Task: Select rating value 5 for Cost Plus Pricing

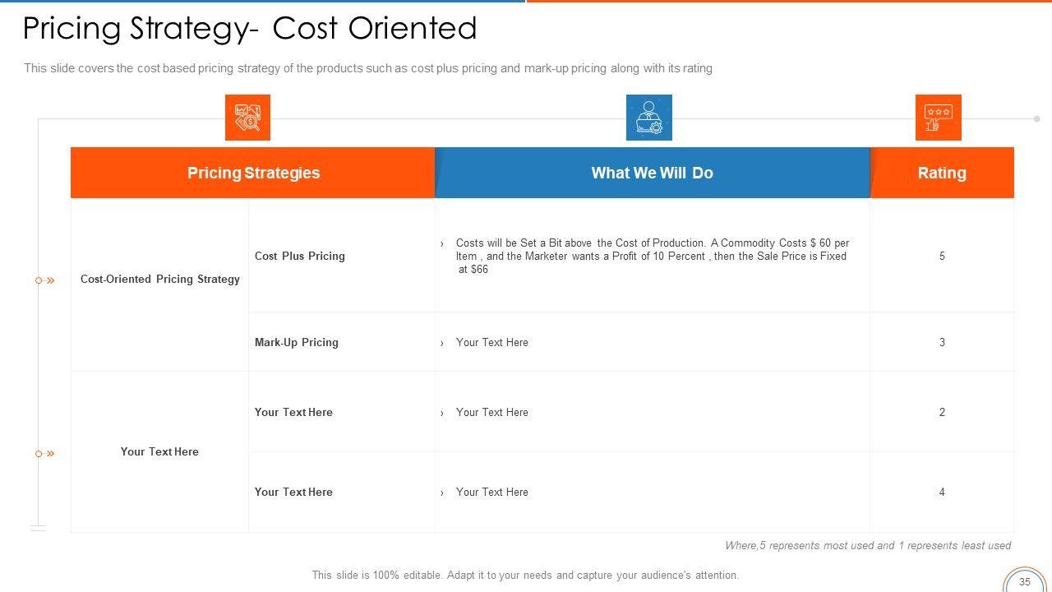Action: (942, 256)
